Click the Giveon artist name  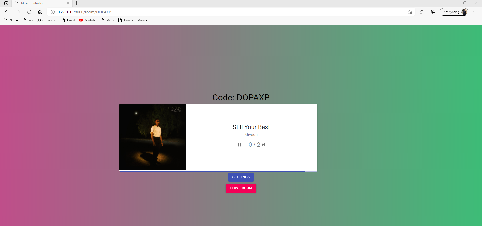tap(251, 135)
